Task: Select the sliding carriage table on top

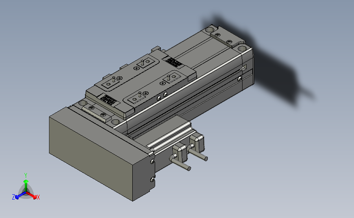Action: click(x=140, y=83)
